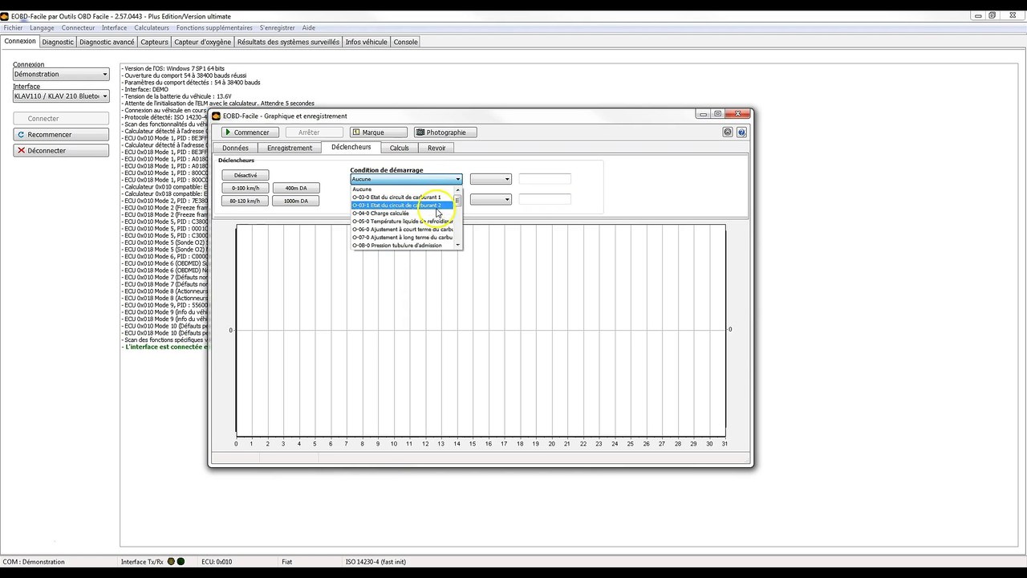1027x578 pixels.
Task: Collapse the Condition de démarrage combo box
Action: pos(406,179)
